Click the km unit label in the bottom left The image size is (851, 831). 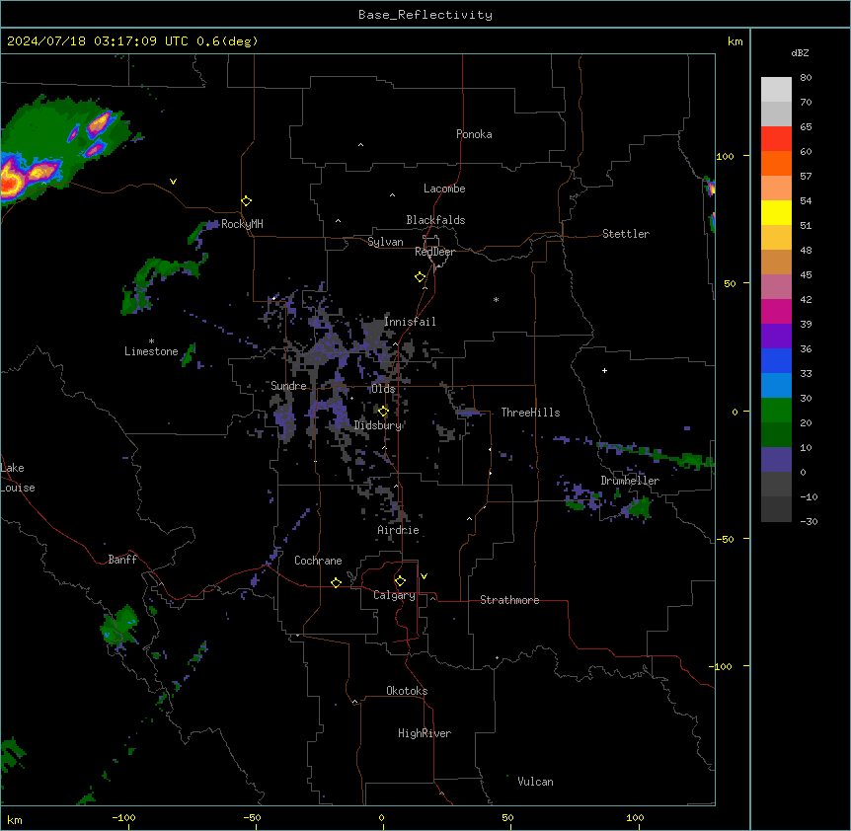(x=15, y=819)
